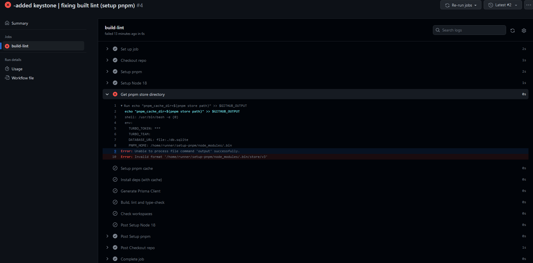The height and width of the screenshot is (263, 533).
Task: Click the Usage stopwatch icon
Action: (x=7, y=69)
